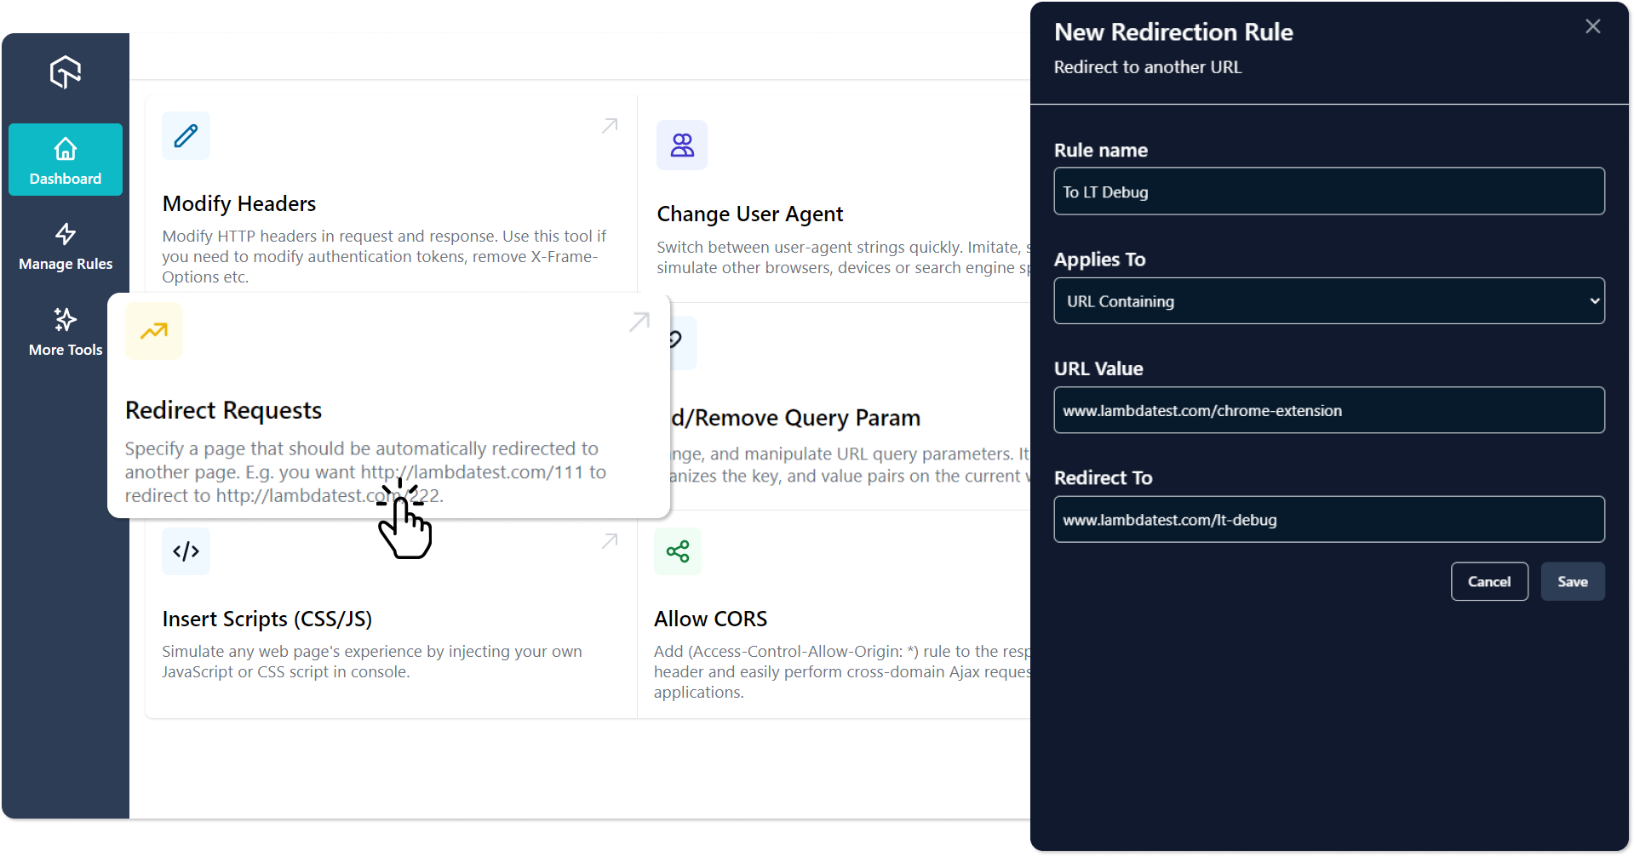Click the Insert Scripts code icon

pyautogui.click(x=186, y=551)
